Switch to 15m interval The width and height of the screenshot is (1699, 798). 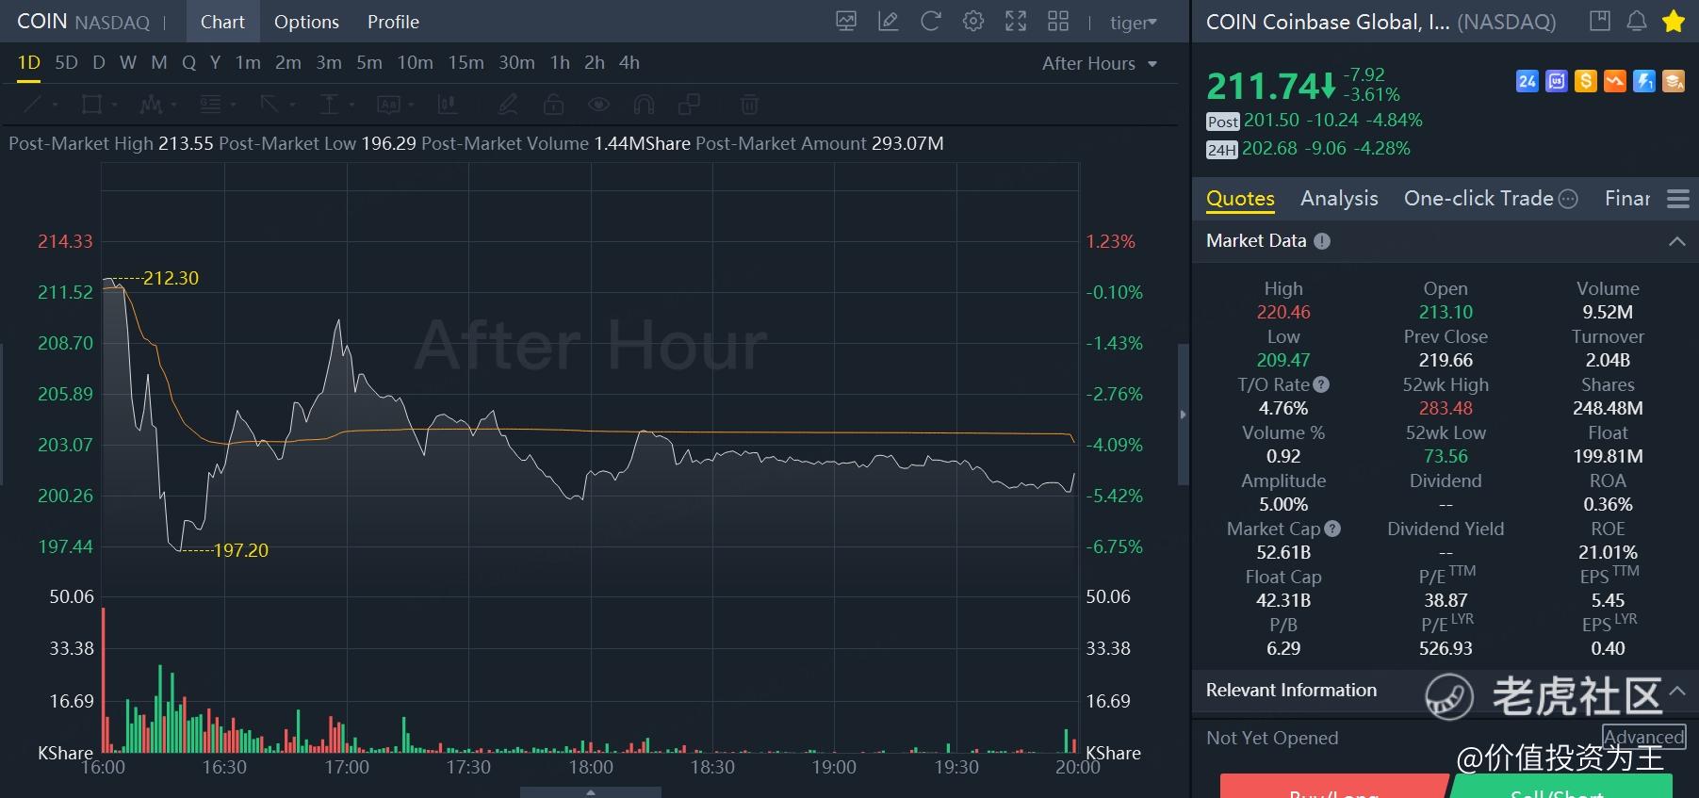(x=466, y=63)
